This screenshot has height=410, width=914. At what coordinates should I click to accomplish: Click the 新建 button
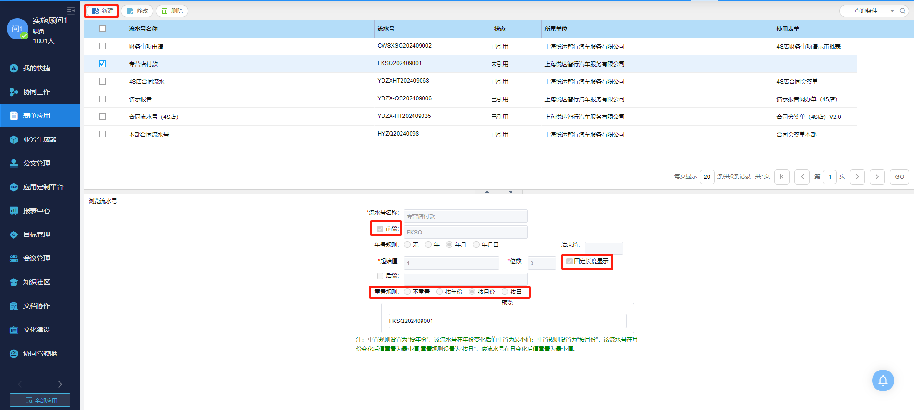coord(102,11)
